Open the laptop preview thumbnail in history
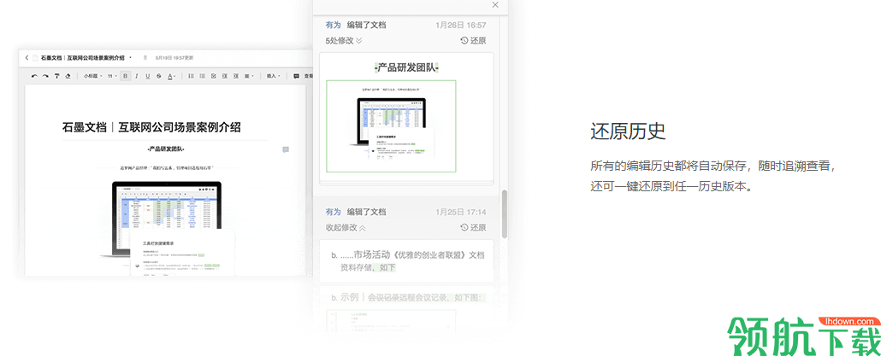The height and width of the screenshot is (362, 881). (x=391, y=126)
